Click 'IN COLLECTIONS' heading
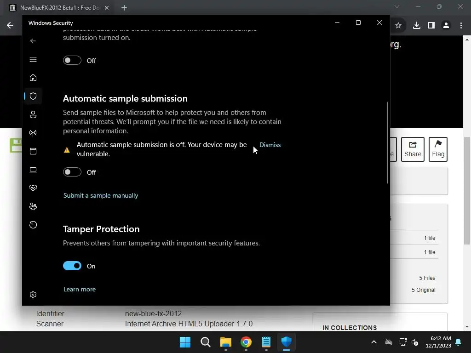The height and width of the screenshot is (353, 471). pyautogui.click(x=350, y=328)
